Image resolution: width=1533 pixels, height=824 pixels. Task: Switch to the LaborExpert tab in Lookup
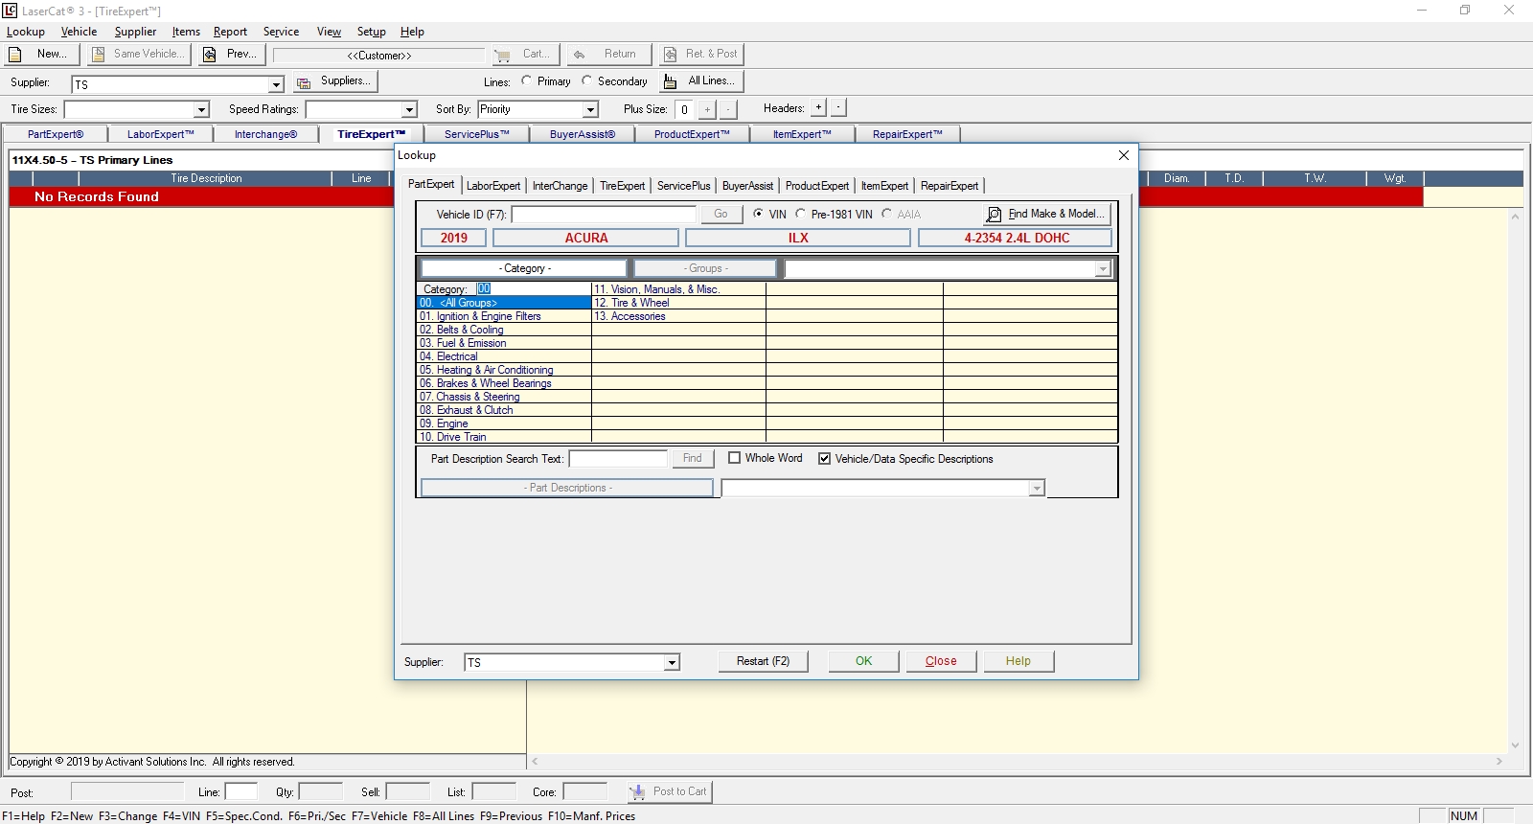pos(492,186)
